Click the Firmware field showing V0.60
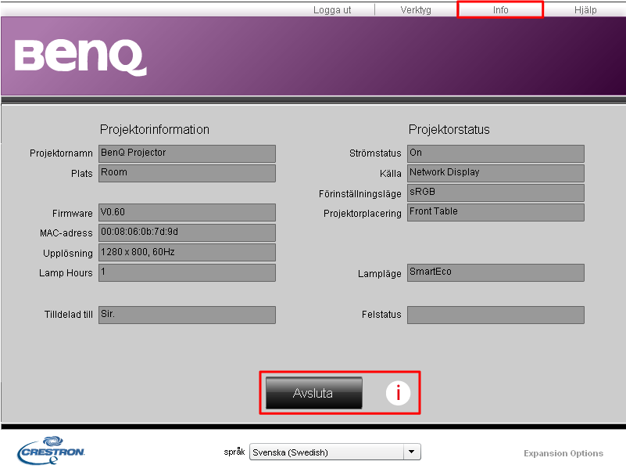 tap(187, 212)
